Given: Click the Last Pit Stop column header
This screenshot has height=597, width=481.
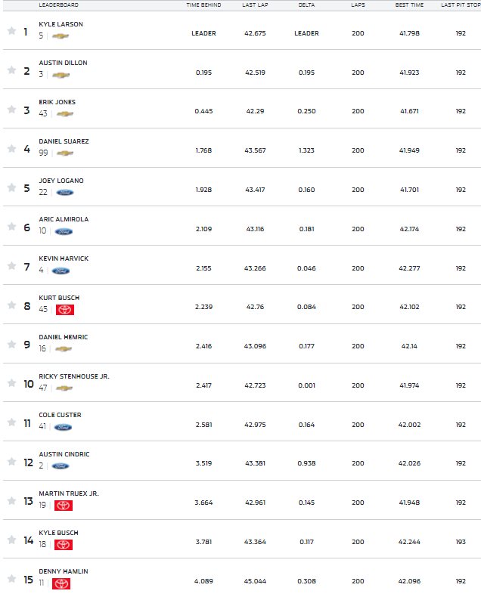Looking at the screenshot, I should [x=461, y=5].
